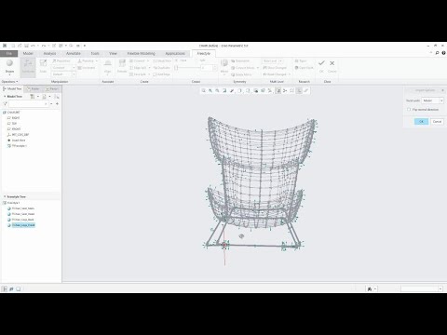Viewport: 447px width, 335px height.
Task: Collapse the Freestyle Tree section arrow
Action: 5,196
